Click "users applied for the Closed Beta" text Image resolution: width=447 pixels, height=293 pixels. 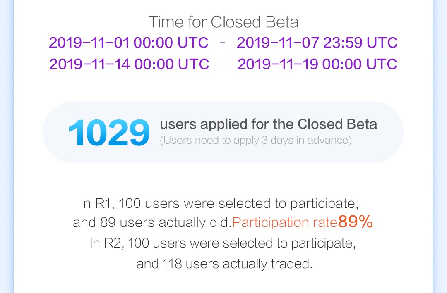[x=268, y=124]
